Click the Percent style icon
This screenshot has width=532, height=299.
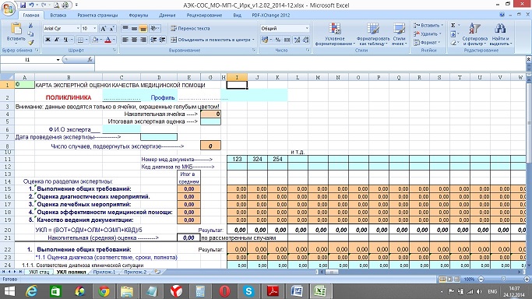click(x=278, y=40)
